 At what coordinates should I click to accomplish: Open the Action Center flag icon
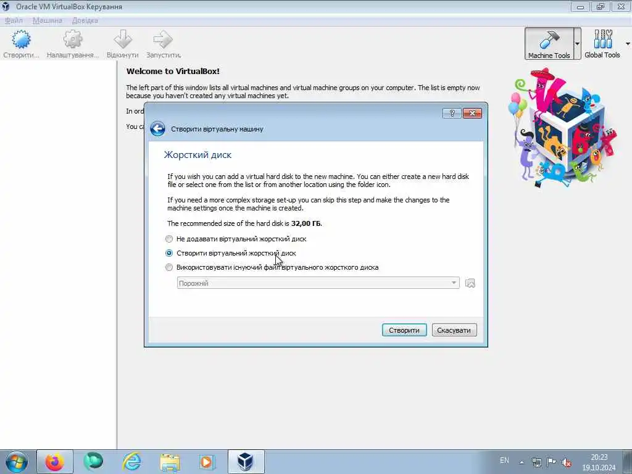(551, 462)
